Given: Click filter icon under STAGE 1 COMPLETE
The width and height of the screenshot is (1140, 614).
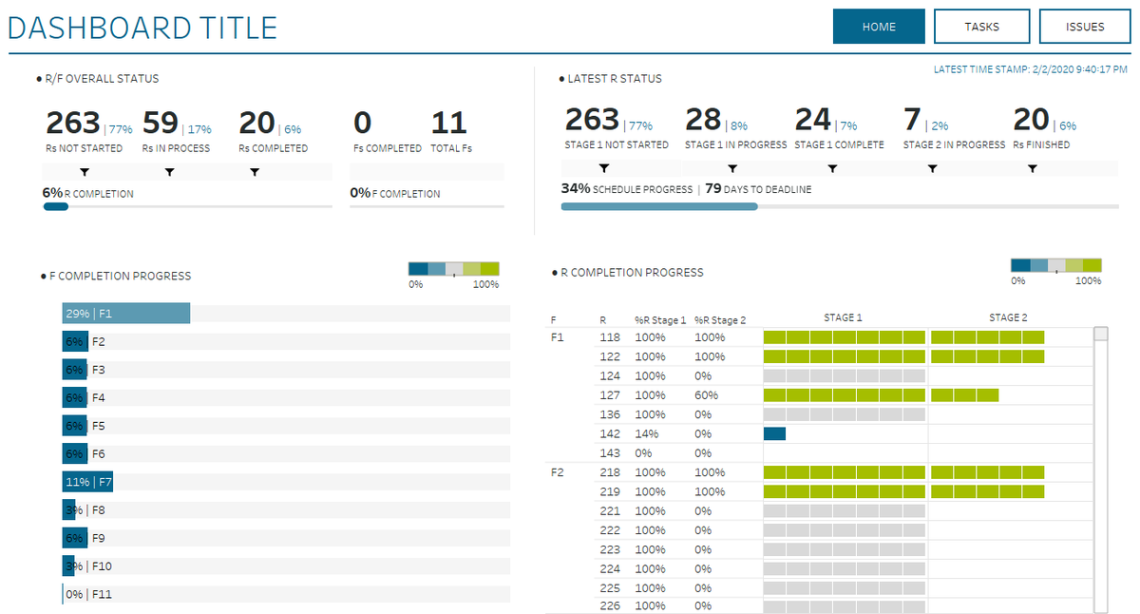Looking at the screenshot, I should pyautogui.click(x=832, y=168).
